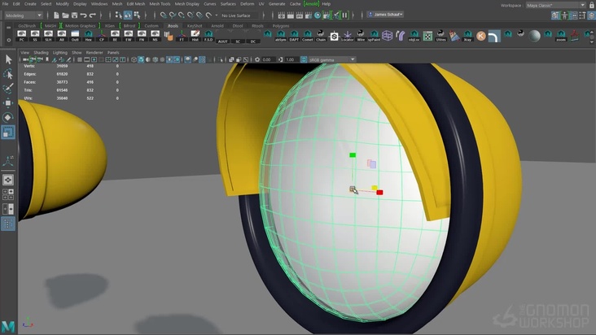
Task: Open the Mesh Tools menu
Action: [160, 4]
